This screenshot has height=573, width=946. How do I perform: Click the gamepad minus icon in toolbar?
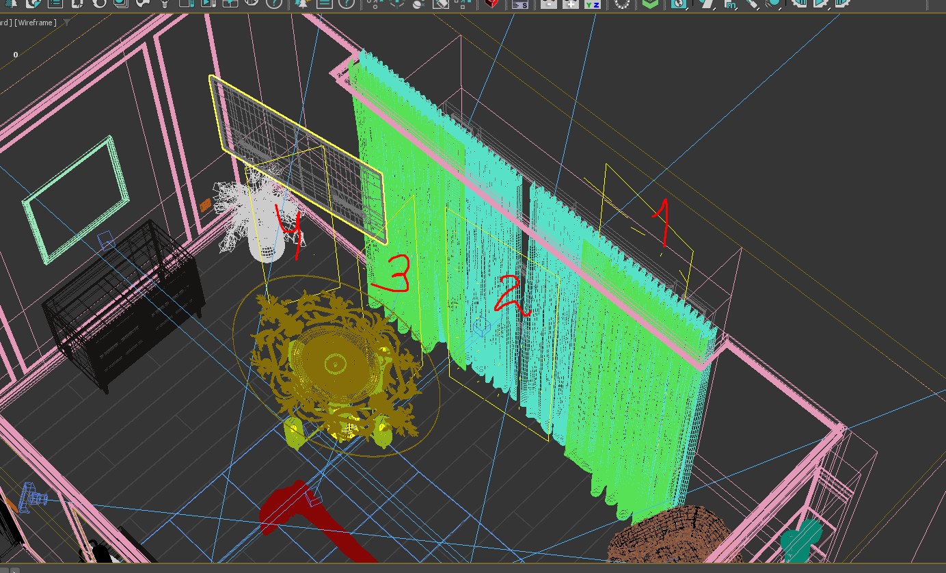pos(548,3)
